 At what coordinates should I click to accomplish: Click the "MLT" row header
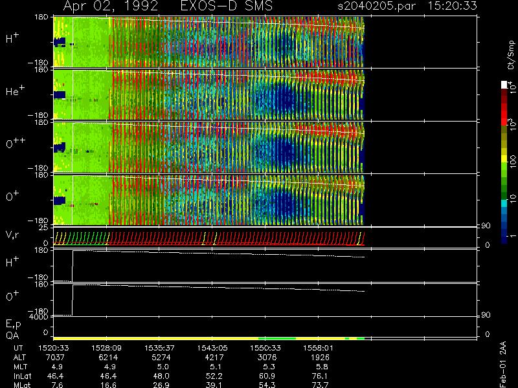click(20, 367)
